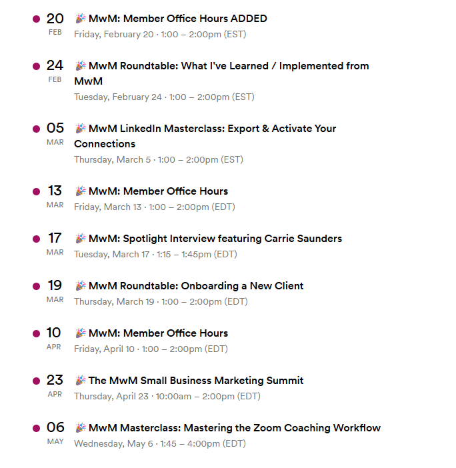Viewport: 456px width, 468px height.
Task: Click the purple bullet dot next to May 06
Action: click(36, 428)
